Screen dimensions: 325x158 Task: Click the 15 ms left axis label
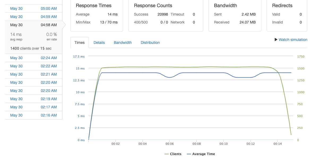pyautogui.click(x=80, y=68)
